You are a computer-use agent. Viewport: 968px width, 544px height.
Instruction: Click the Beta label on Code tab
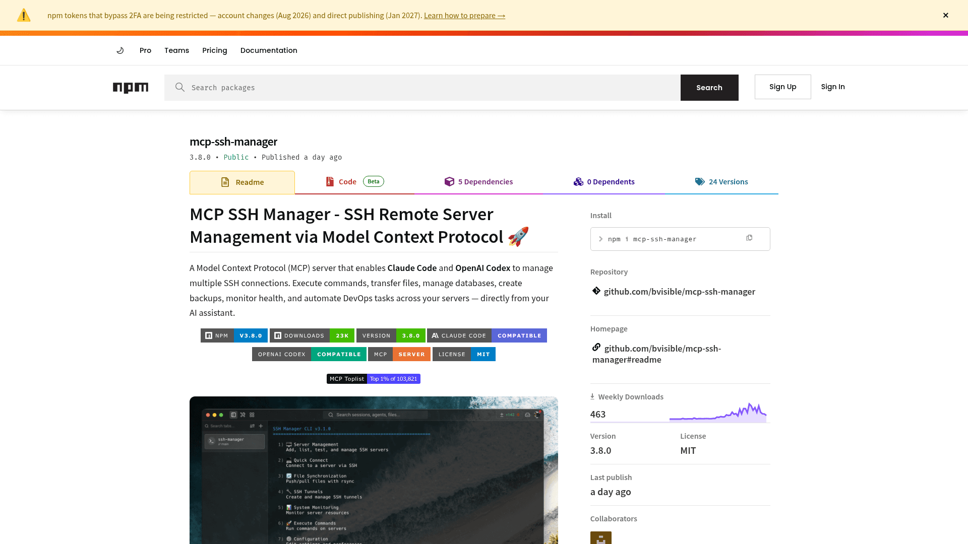[x=374, y=181]
